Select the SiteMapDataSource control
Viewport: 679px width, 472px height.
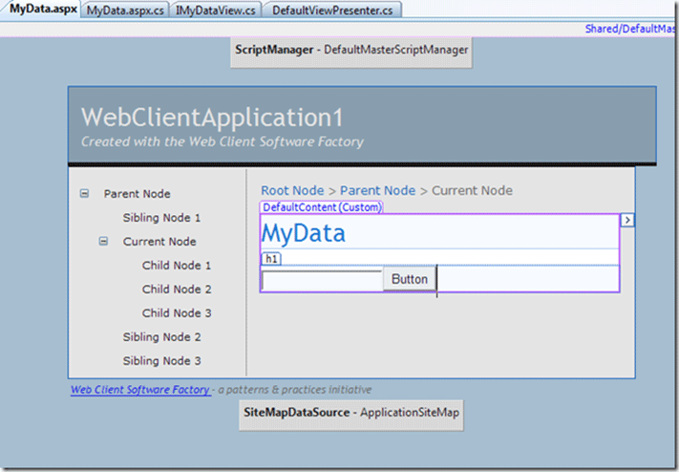coord(350,415)
